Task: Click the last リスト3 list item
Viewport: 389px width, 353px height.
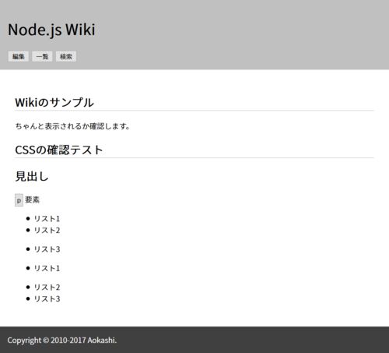Action: pyautogui.click(x=47, y=298)
